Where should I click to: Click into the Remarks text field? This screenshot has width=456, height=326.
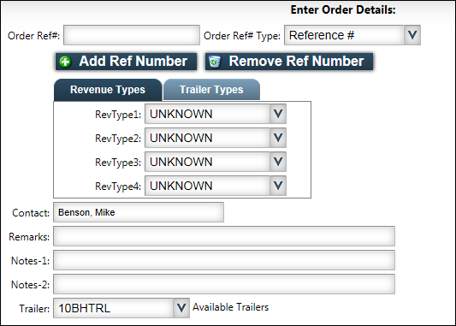(224, 236)
